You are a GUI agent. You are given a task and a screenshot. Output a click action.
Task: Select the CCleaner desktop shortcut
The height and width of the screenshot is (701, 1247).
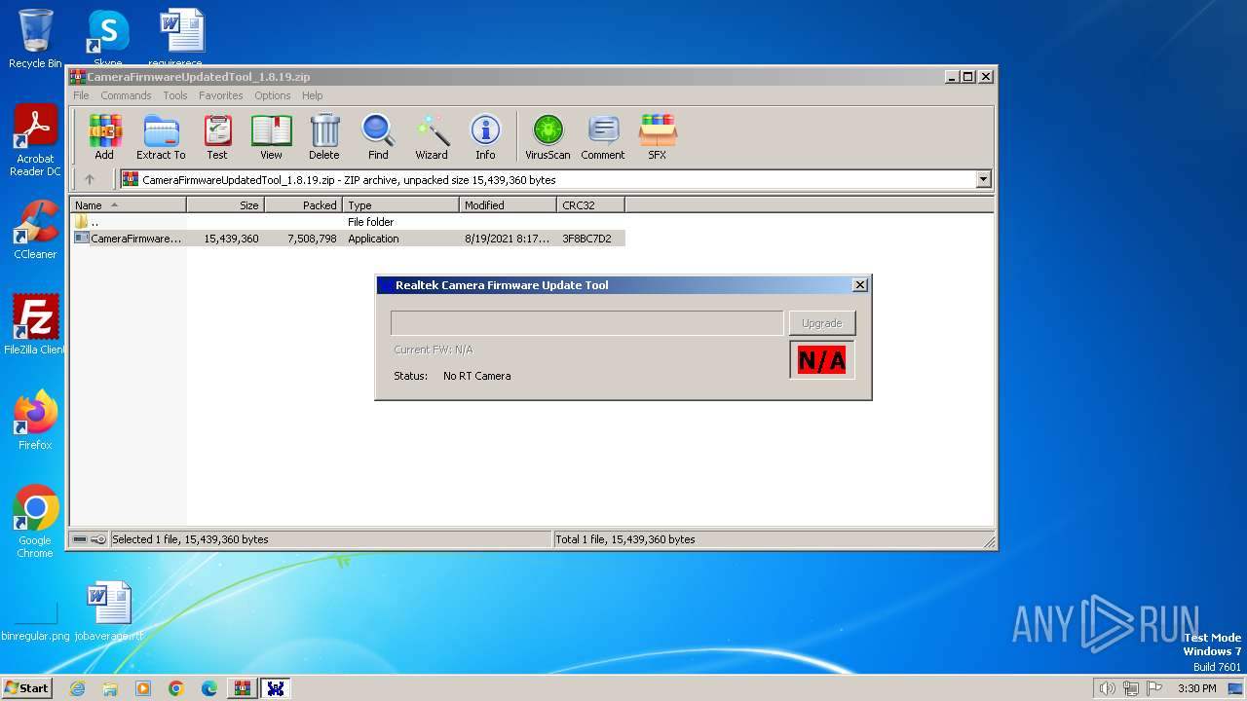(35, 230)
